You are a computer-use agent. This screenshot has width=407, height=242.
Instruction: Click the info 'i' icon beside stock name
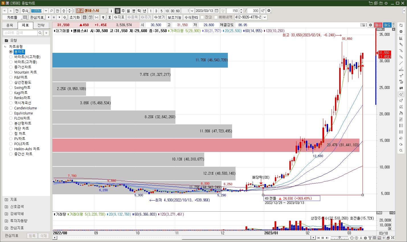pyautogui.click(x=111, y=11)
